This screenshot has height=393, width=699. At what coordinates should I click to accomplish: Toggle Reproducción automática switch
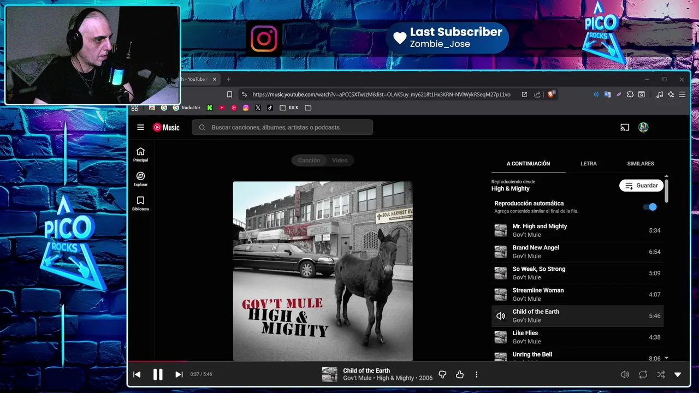650,207
